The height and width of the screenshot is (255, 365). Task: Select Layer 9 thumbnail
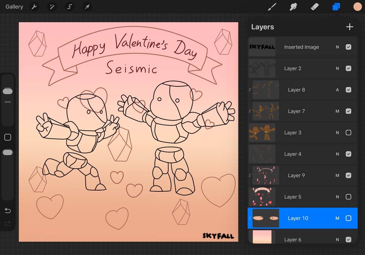[266, 175]
